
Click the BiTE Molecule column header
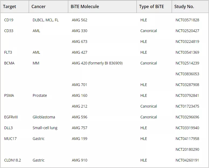(85, 7)
